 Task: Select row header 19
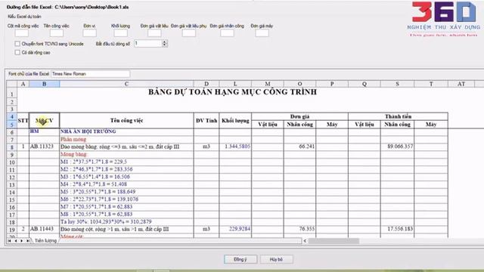pos(12,230)
